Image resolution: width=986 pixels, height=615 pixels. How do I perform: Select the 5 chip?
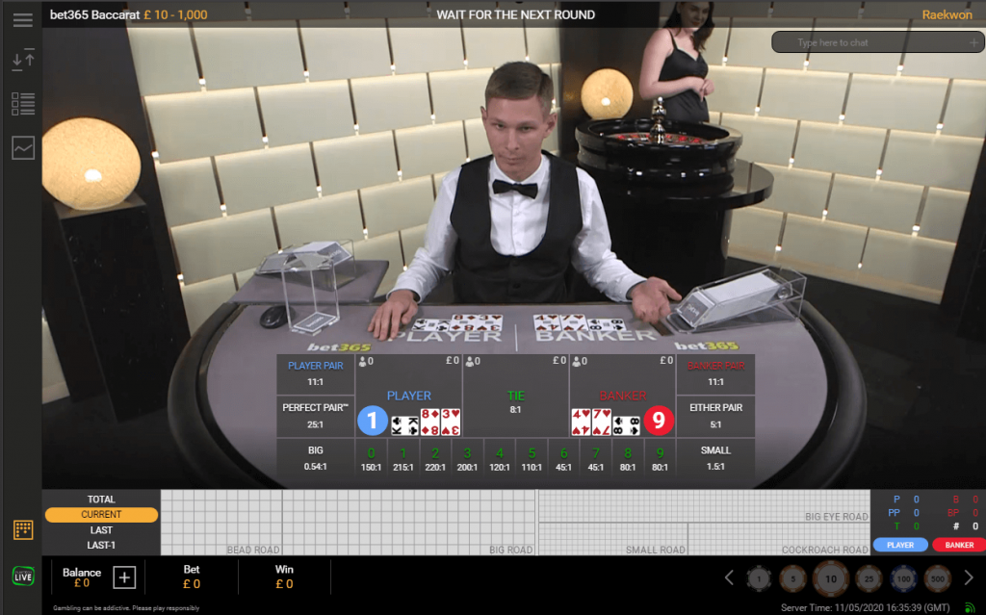(x=793, y=578)
